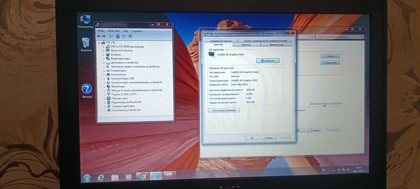Image resolution: width=420 pixels, height=189 pixels.
Task: Show hidden tray icons arrow
Action: [329, 170]
